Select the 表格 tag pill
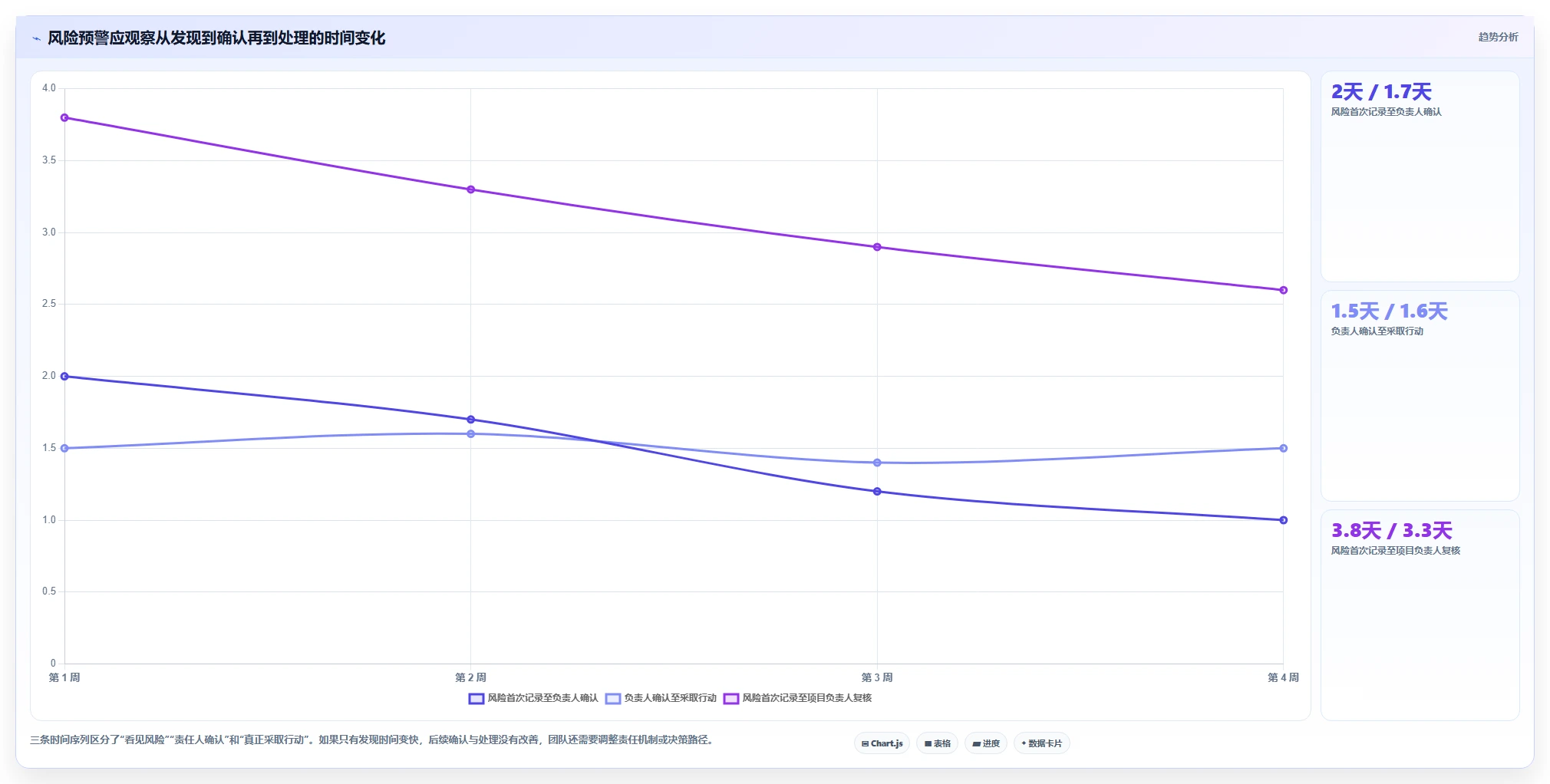Viewport: 1550px width, 784px height. pos(937,743)
